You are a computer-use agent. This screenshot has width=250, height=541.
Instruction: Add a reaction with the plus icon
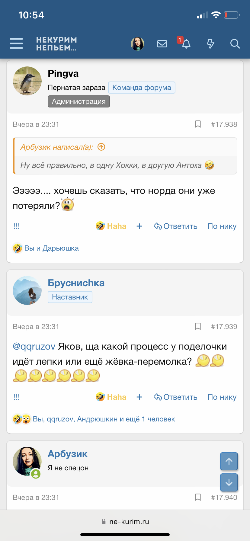pyautogui.click(x=139, y=226)
